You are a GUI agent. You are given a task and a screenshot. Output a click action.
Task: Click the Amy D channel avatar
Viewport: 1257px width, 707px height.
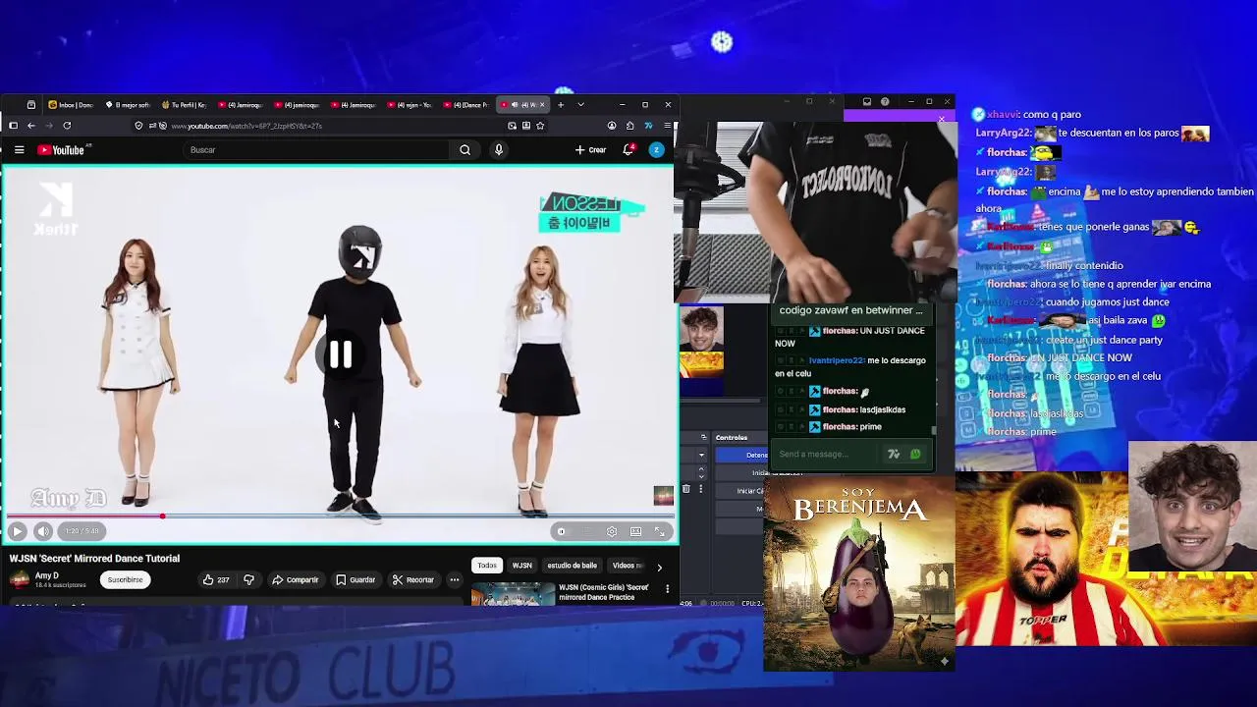point(20,579)
